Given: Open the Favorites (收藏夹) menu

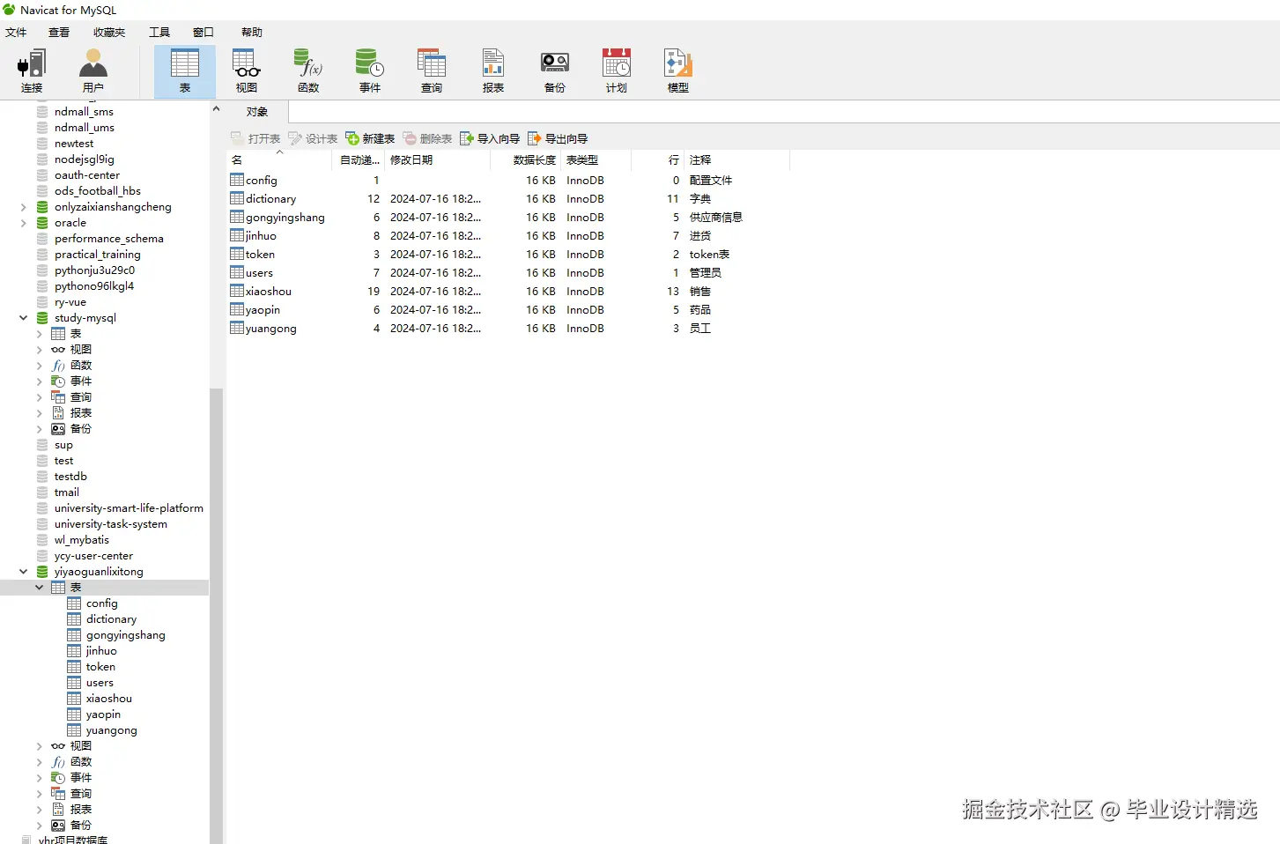Looking at the screenshot, I should [109, 32].
